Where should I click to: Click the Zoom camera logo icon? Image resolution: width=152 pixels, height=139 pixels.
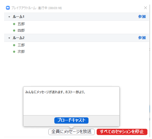[8, 8]
